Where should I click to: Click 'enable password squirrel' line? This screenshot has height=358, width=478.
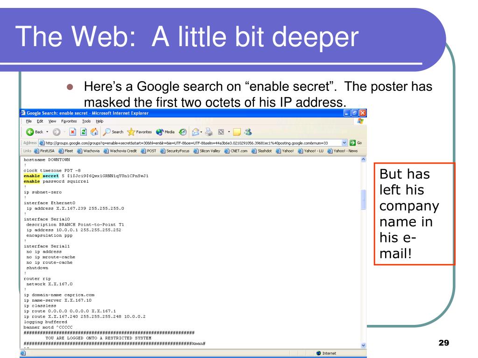[56, 181]
